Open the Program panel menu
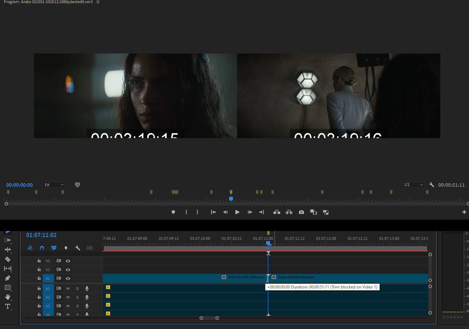This screenshot has width=469, height=329. (98, 2)
